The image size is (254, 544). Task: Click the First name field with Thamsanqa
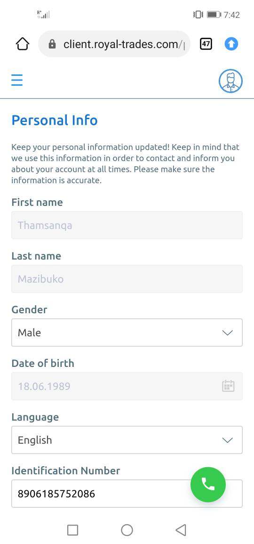[x=127, y=225]
